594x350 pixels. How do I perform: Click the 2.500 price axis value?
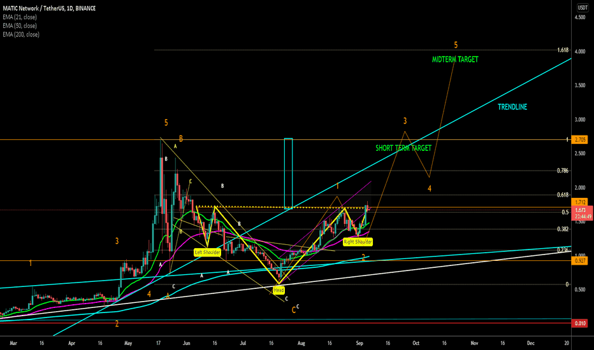point(580,153)
